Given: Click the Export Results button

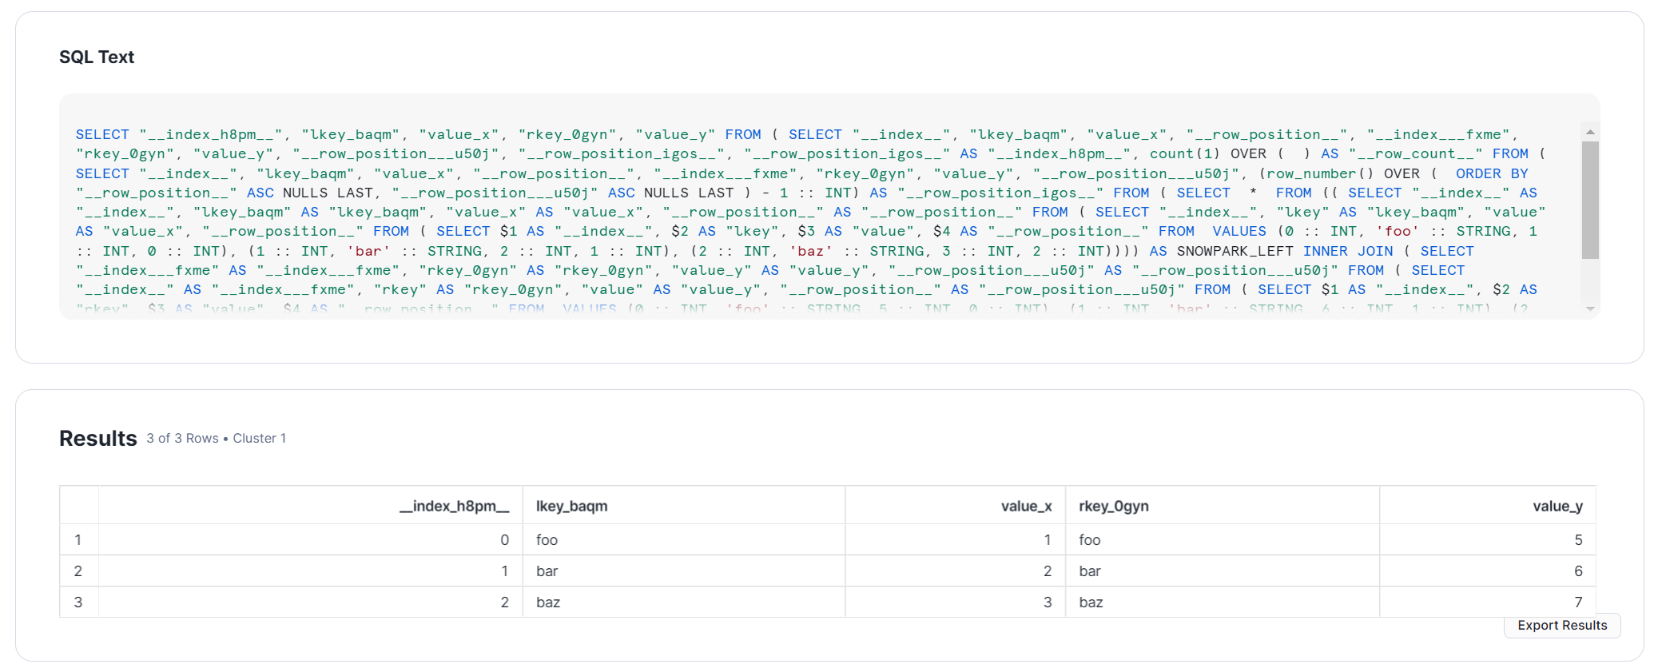Looking at the screenshot, I should click(x=1562, y=626).
